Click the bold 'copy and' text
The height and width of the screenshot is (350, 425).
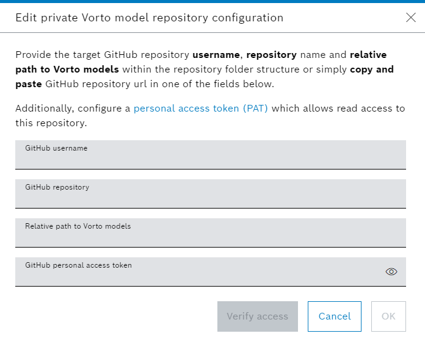click(x=372, y=70)
